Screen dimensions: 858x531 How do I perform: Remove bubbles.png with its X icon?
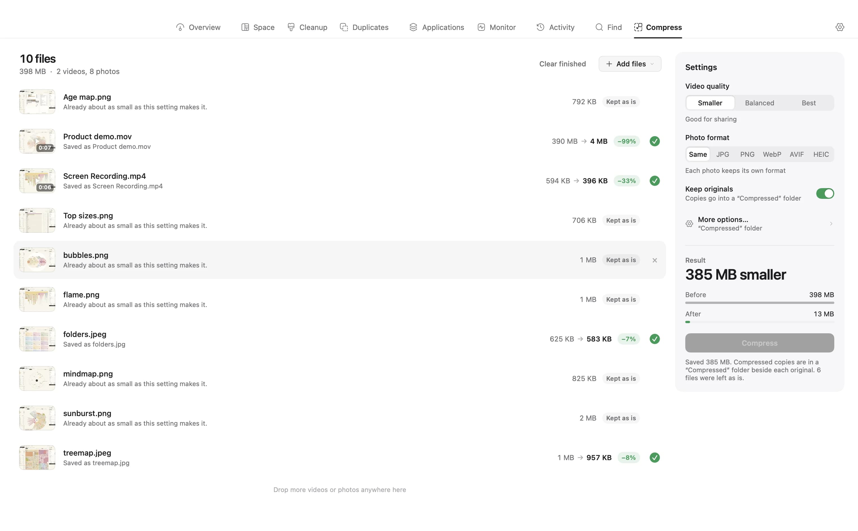pos(655,260)
